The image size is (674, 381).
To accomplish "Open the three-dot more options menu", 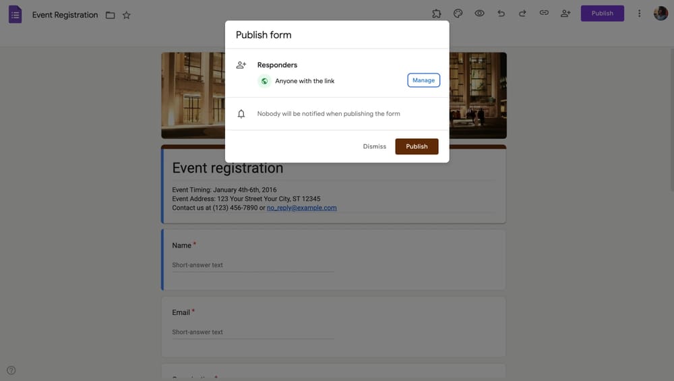I will pos(640,13).
